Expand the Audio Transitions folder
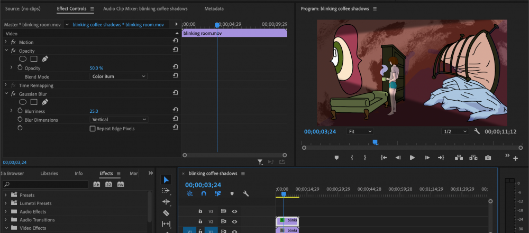This screenshot has width=529, height=233. 6,219
